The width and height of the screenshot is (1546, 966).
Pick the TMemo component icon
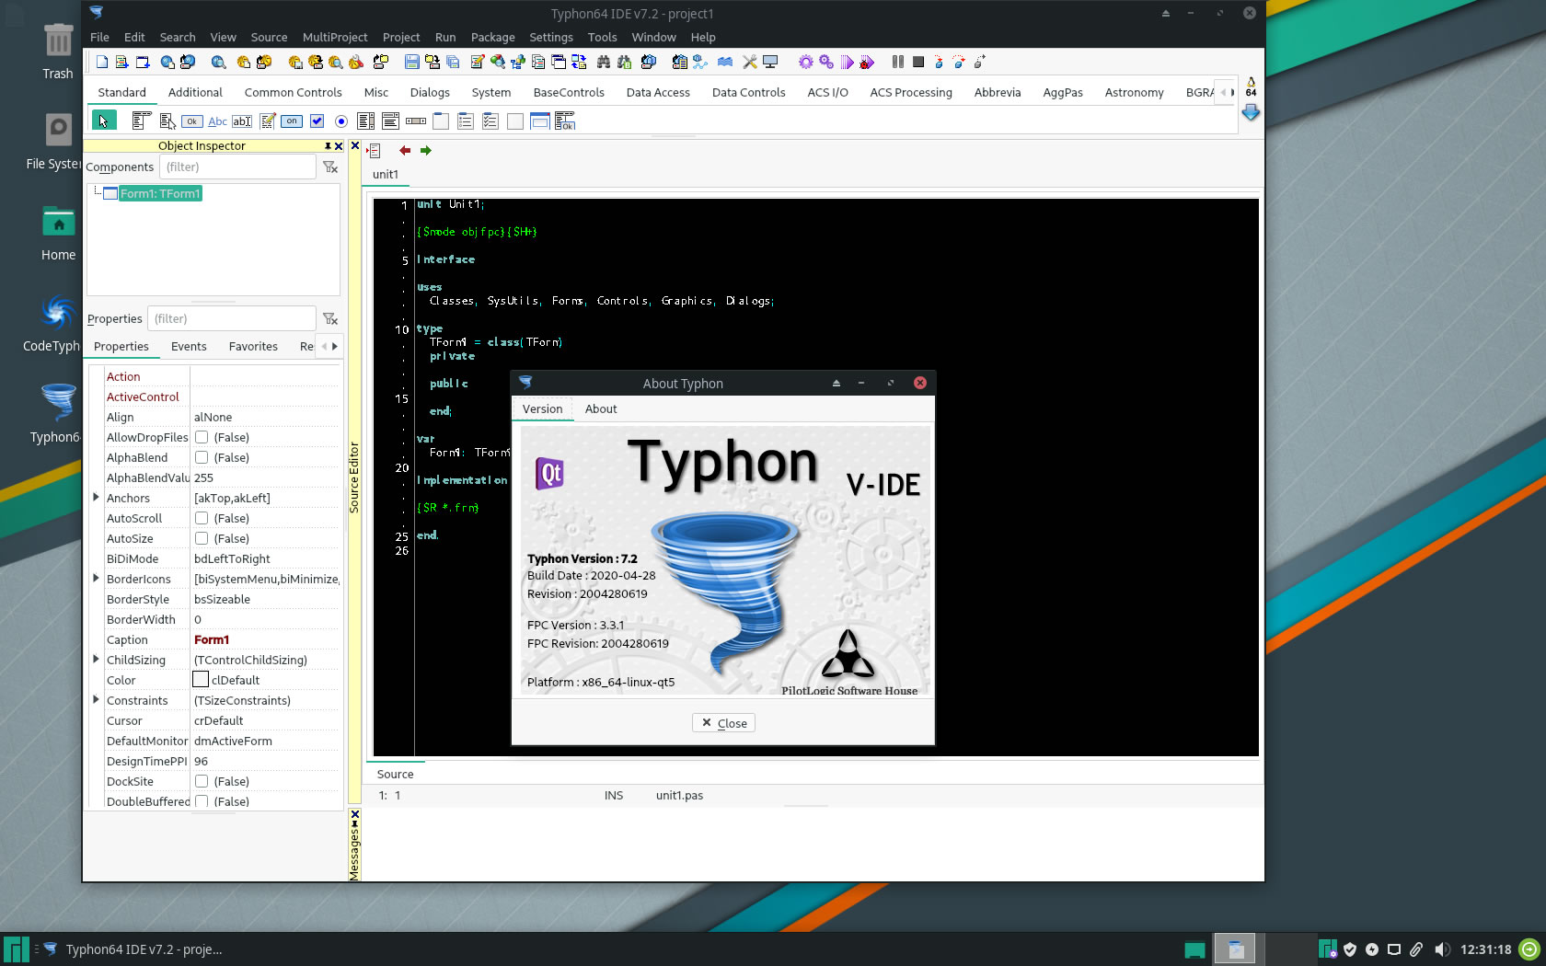[268, 121]
